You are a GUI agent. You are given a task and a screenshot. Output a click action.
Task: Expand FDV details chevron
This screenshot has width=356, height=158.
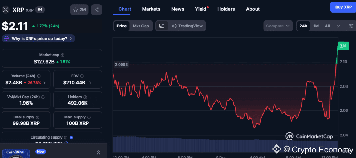point(90,83)
